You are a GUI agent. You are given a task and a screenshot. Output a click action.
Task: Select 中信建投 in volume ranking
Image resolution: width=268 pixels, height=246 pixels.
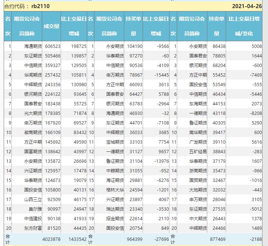click(x=33, y=219)
